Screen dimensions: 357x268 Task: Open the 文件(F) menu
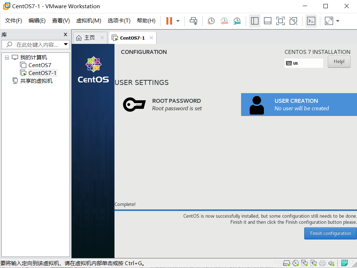click(14, 21)
